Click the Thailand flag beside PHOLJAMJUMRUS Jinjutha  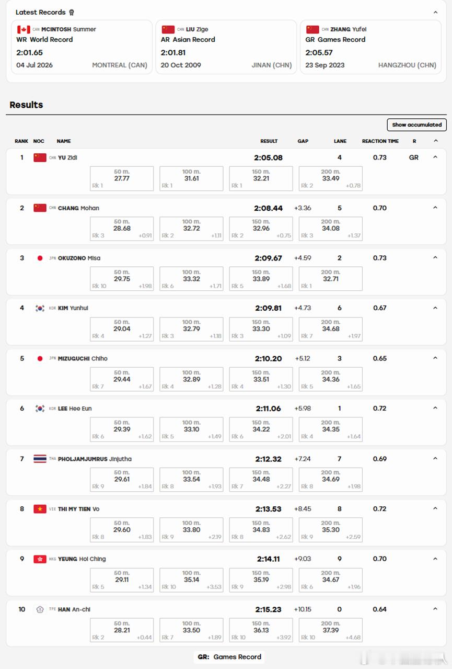click(40, 459)
